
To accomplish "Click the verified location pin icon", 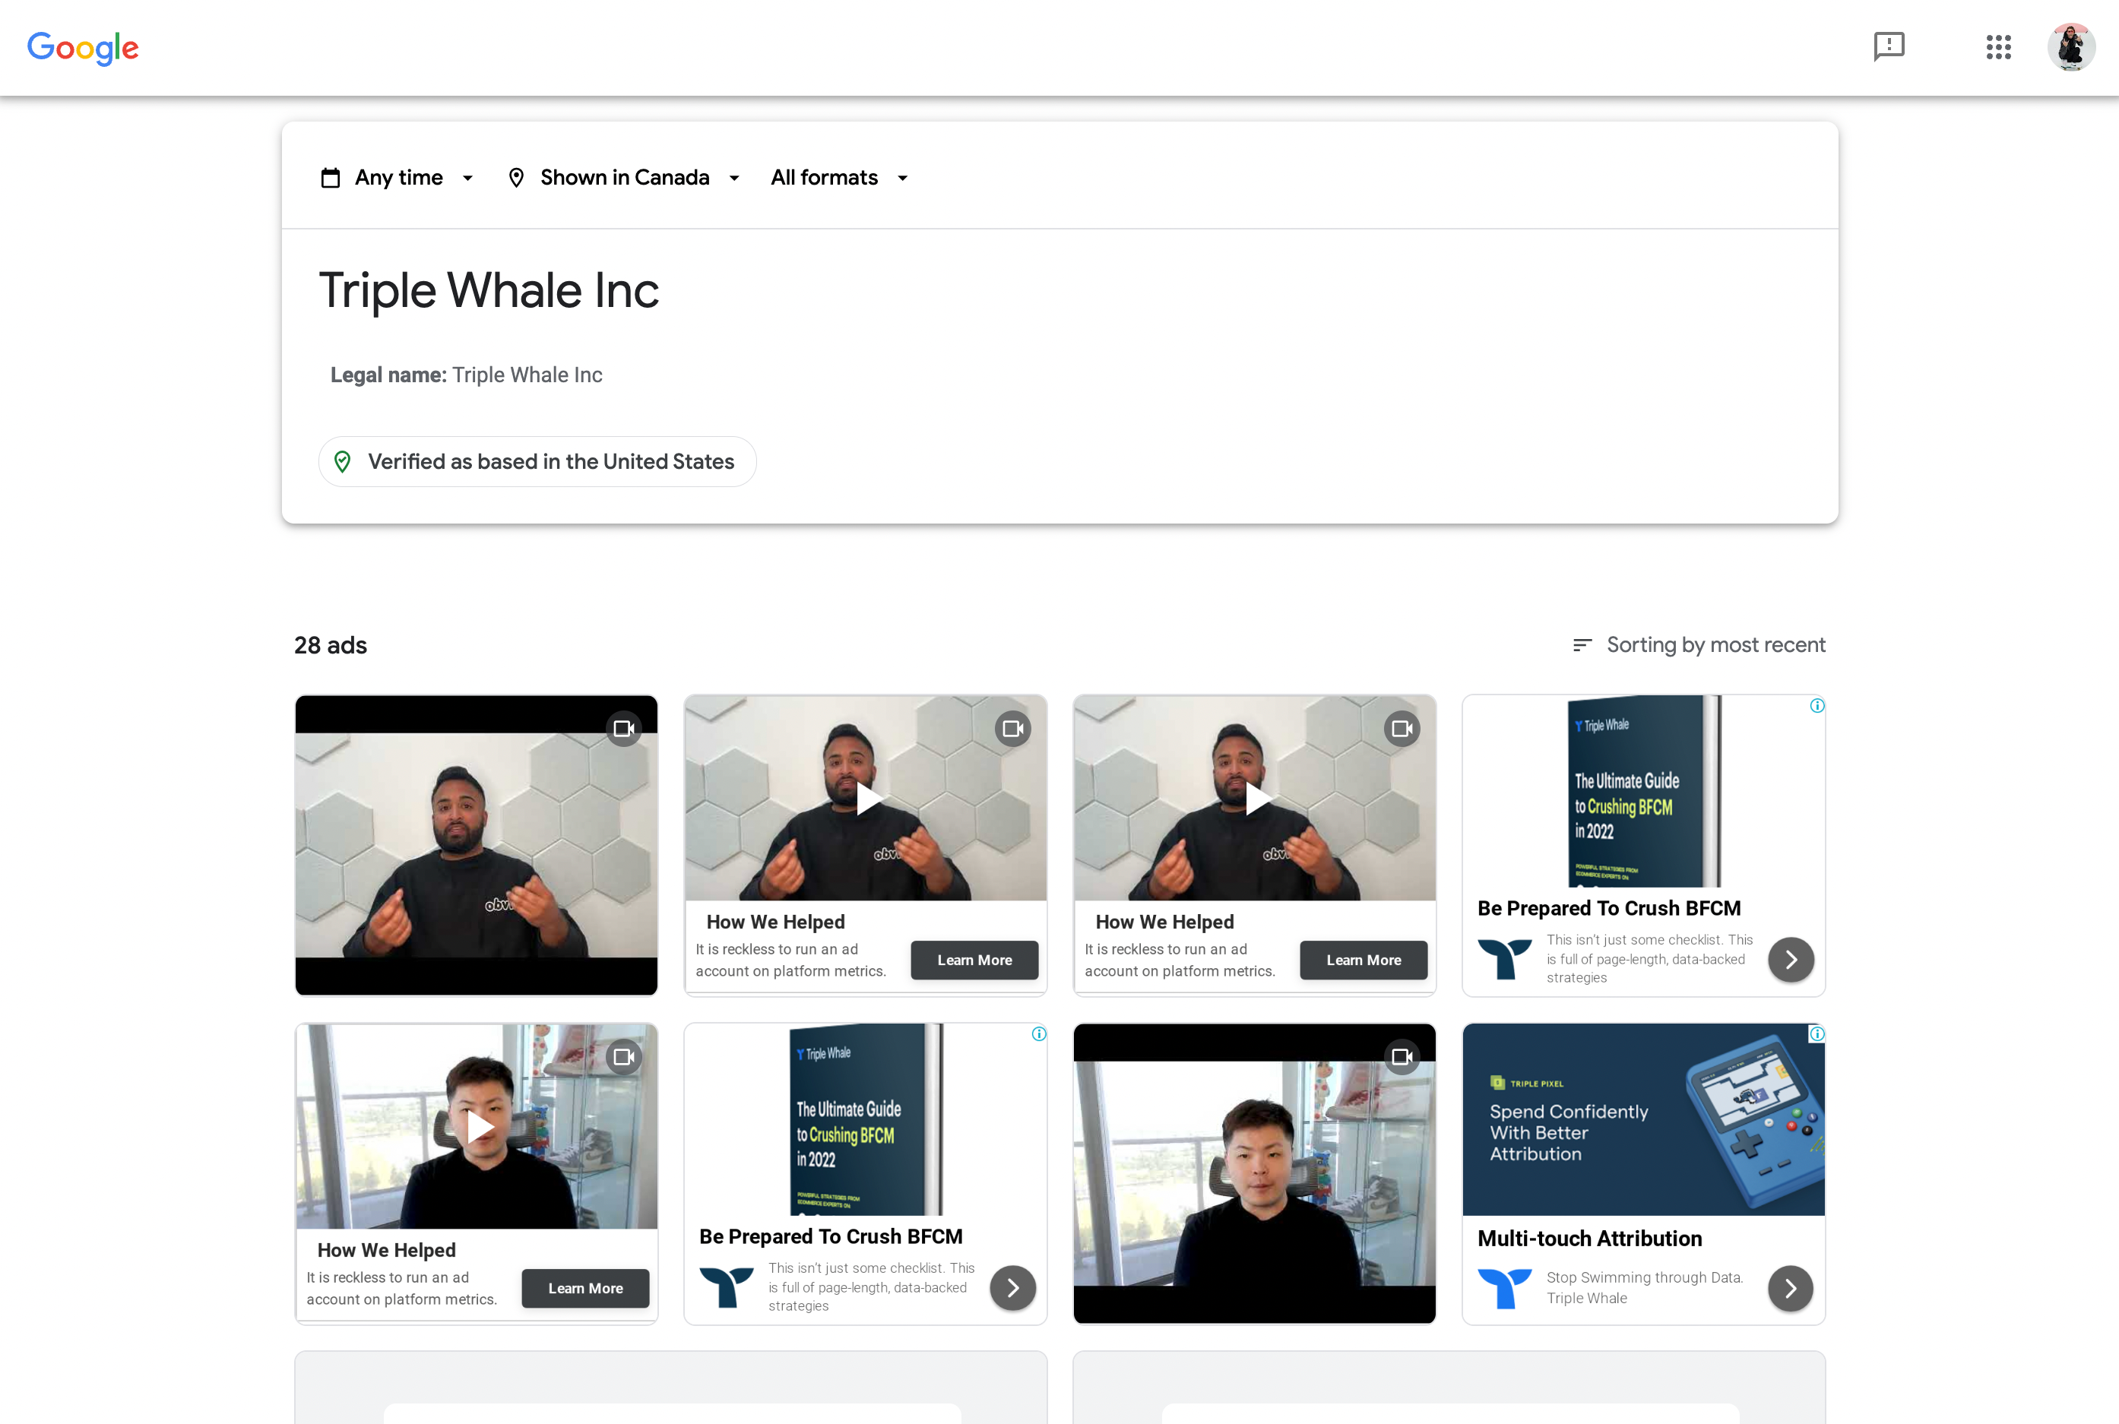I will click(343, 461).
